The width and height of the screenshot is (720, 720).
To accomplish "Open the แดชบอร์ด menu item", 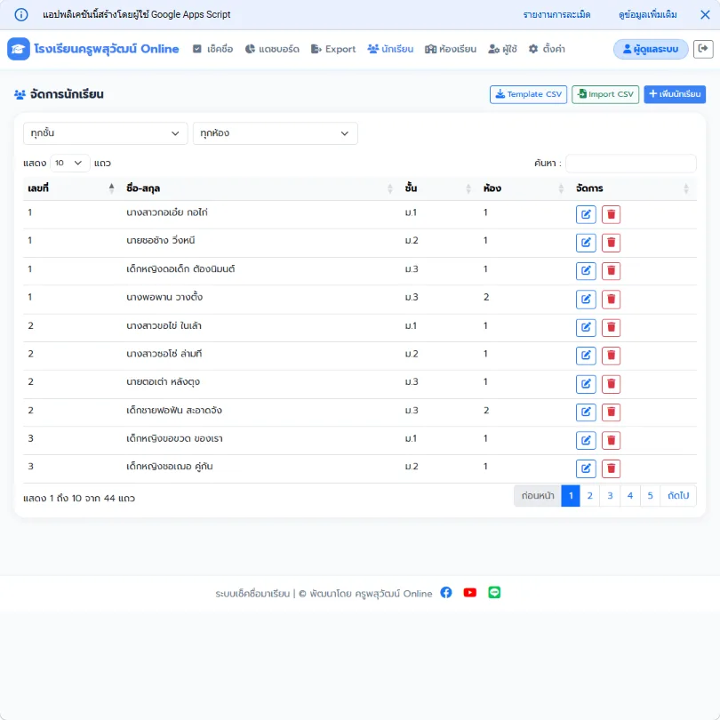I will (x=272, y=49).
